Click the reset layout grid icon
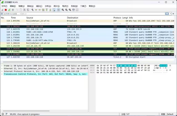This screenshot has width=177, height=116. click(x=77, y=10)
